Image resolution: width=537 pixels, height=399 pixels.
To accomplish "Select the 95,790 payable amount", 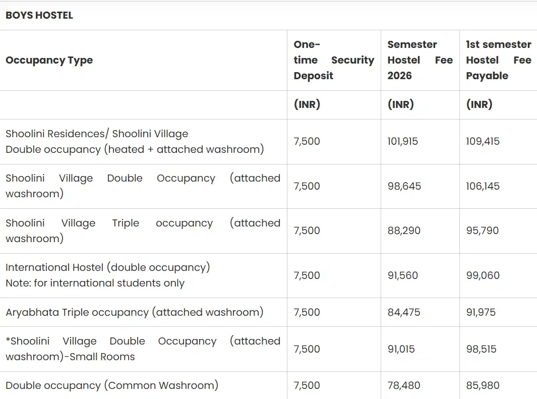I will click(481, 231).
